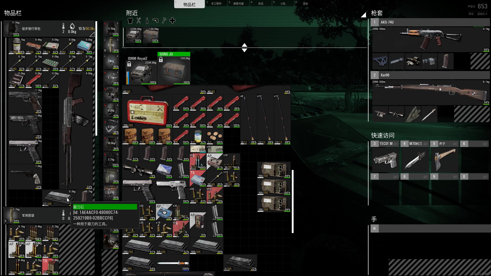This screenshot has height=276, width=491.
Task: Open the 小队 squad tab
Action: (283, 4)
